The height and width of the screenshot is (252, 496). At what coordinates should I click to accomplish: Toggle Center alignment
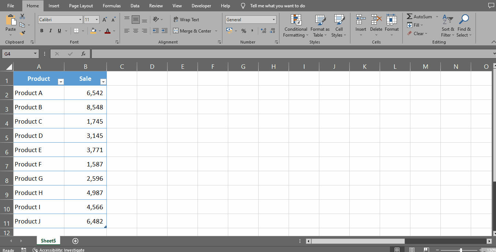[x=135, y=31]
